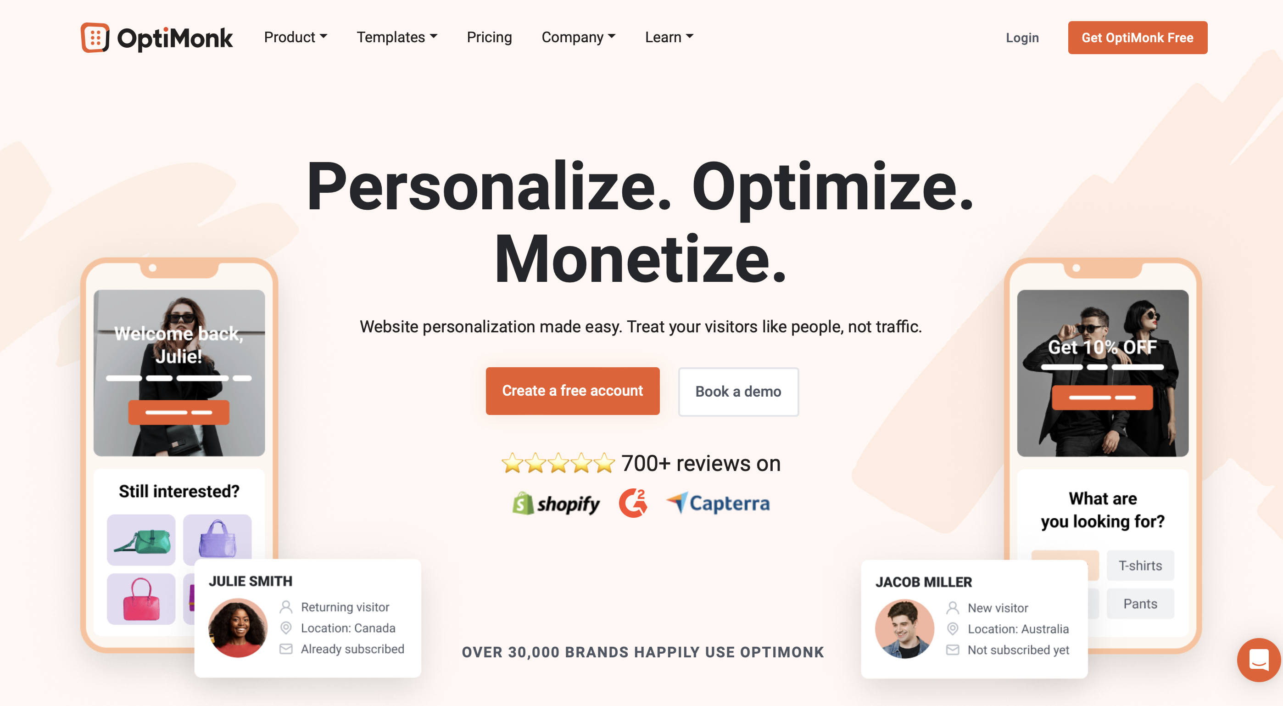Image resolution: width=1283 pixels, height=706 pixels.
Task: Click the Login link
Action: 1021,37
